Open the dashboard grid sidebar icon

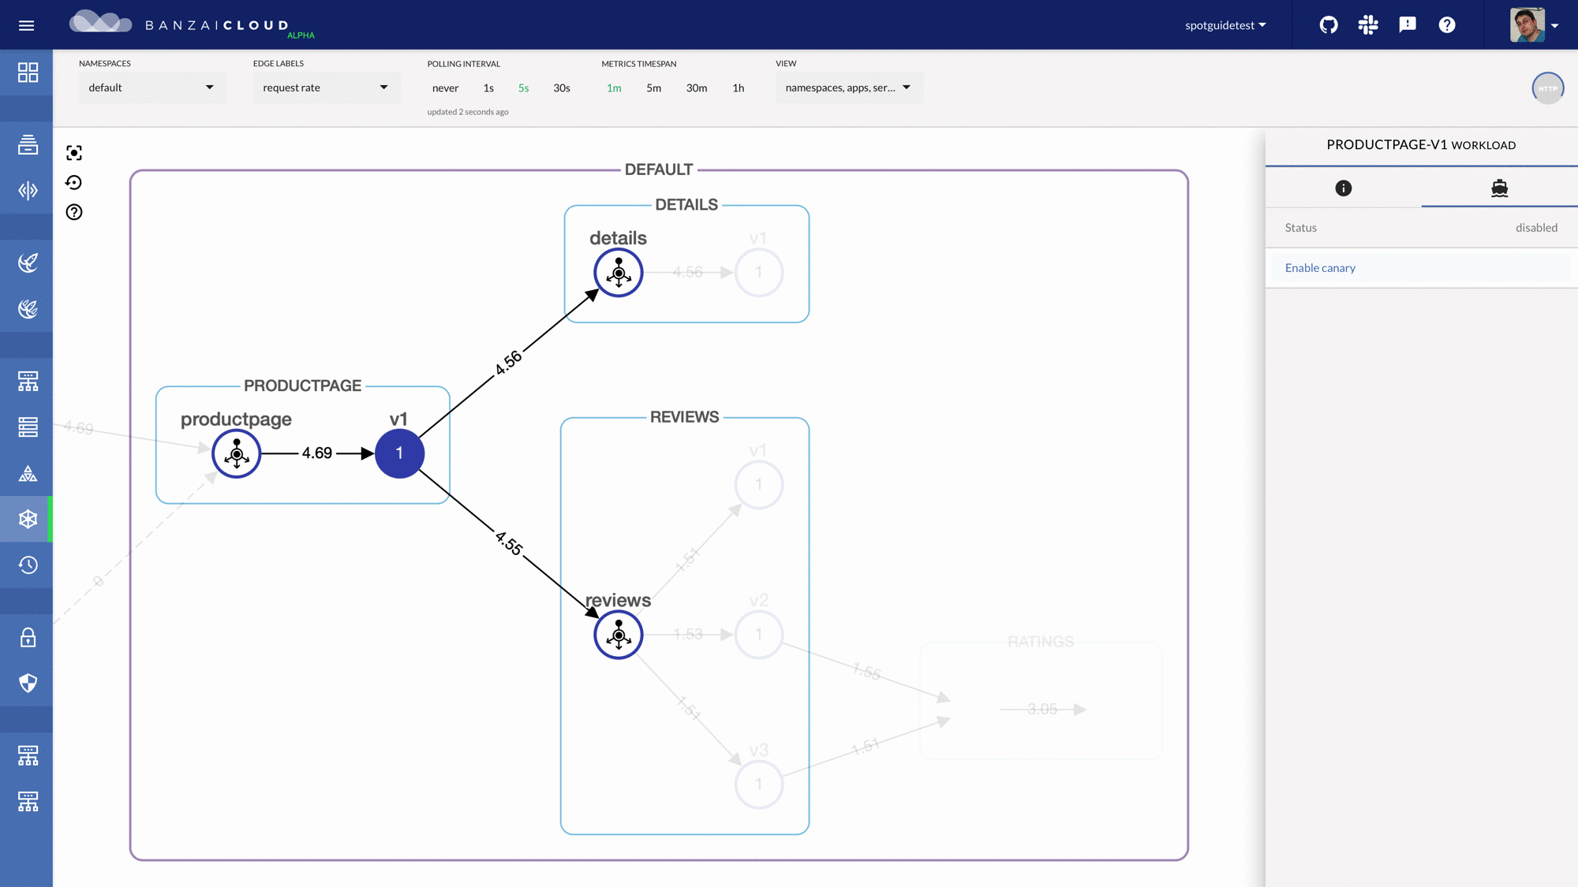click(28, 73)
